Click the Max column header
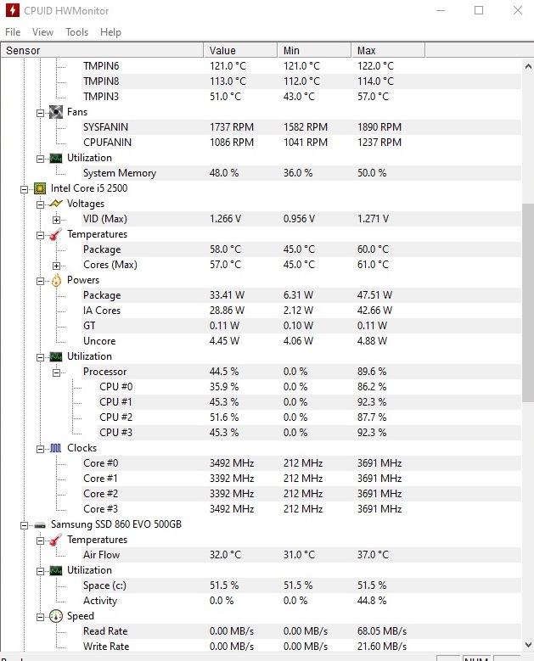The width and height of the screenshot is (534, 661). pyautogui.click(x=388, y=51)
